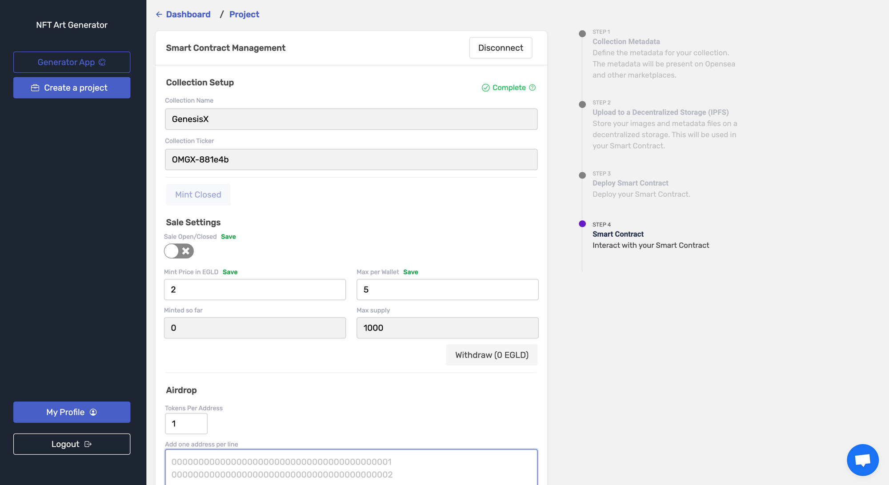Viewport: 889px width, 485px height.
Task: Click the Mint Closed button
Action: [198, 195]
